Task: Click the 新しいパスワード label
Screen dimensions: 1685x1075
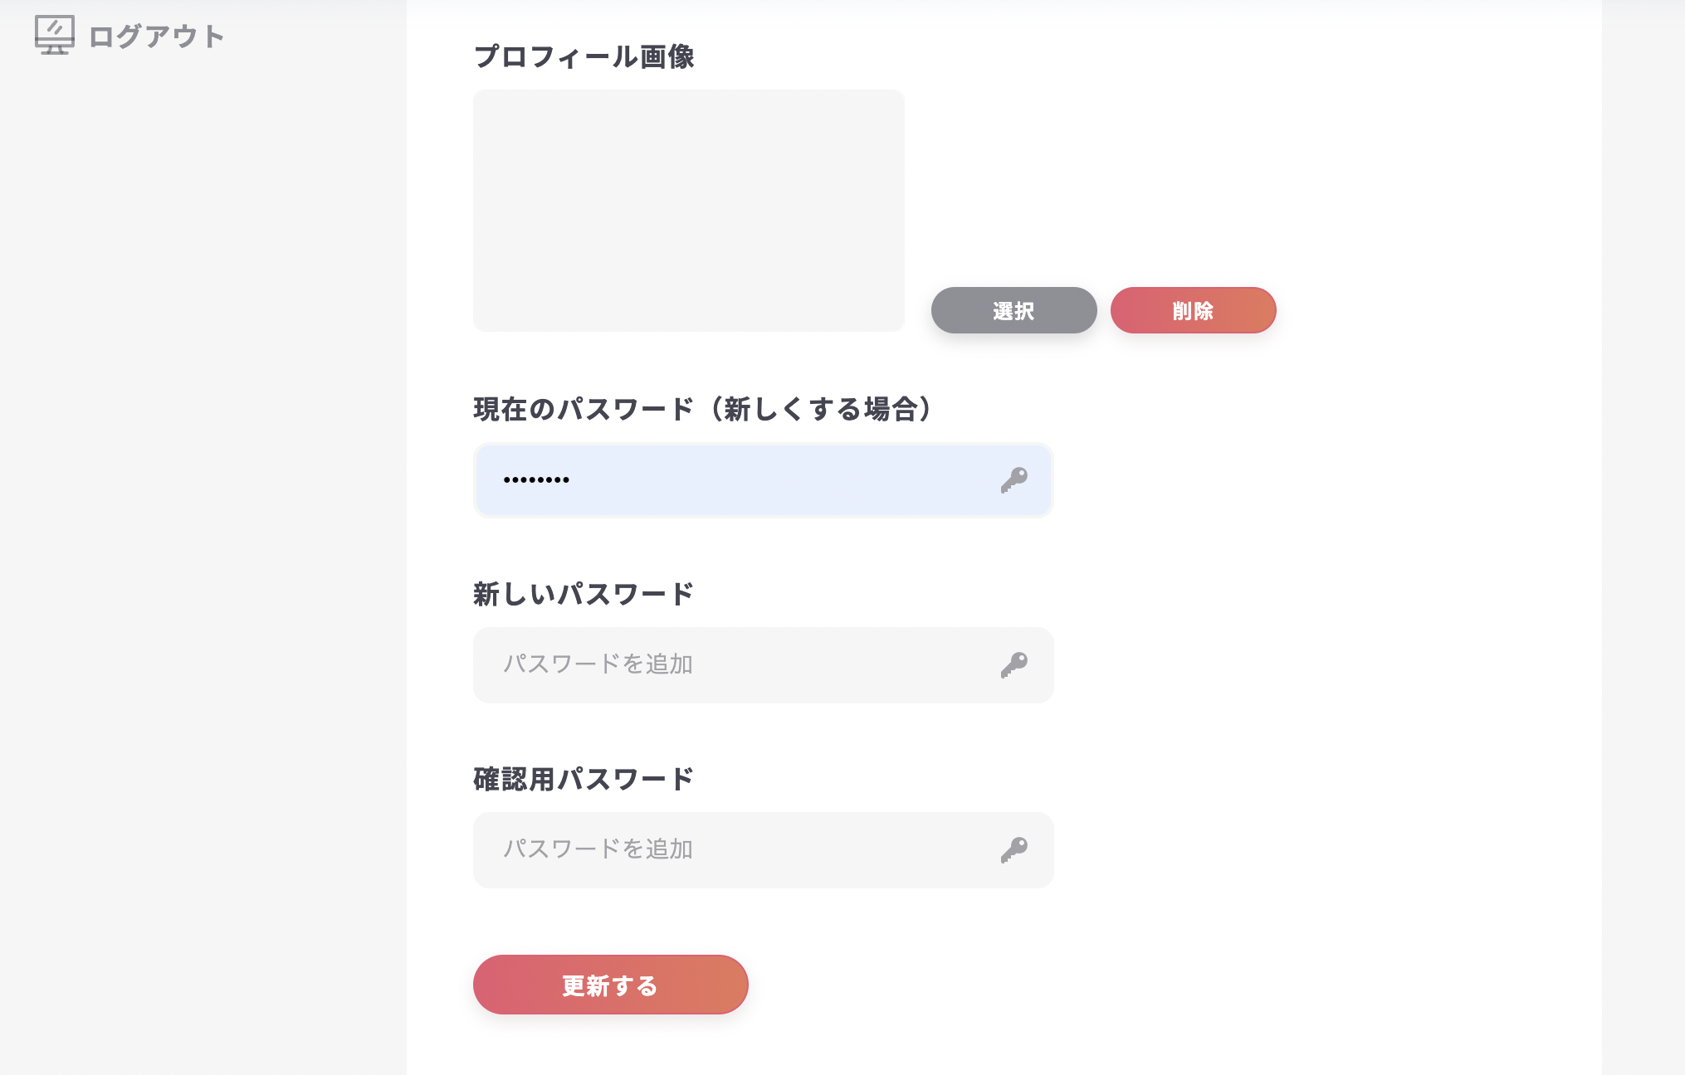Action: (584, 593)
